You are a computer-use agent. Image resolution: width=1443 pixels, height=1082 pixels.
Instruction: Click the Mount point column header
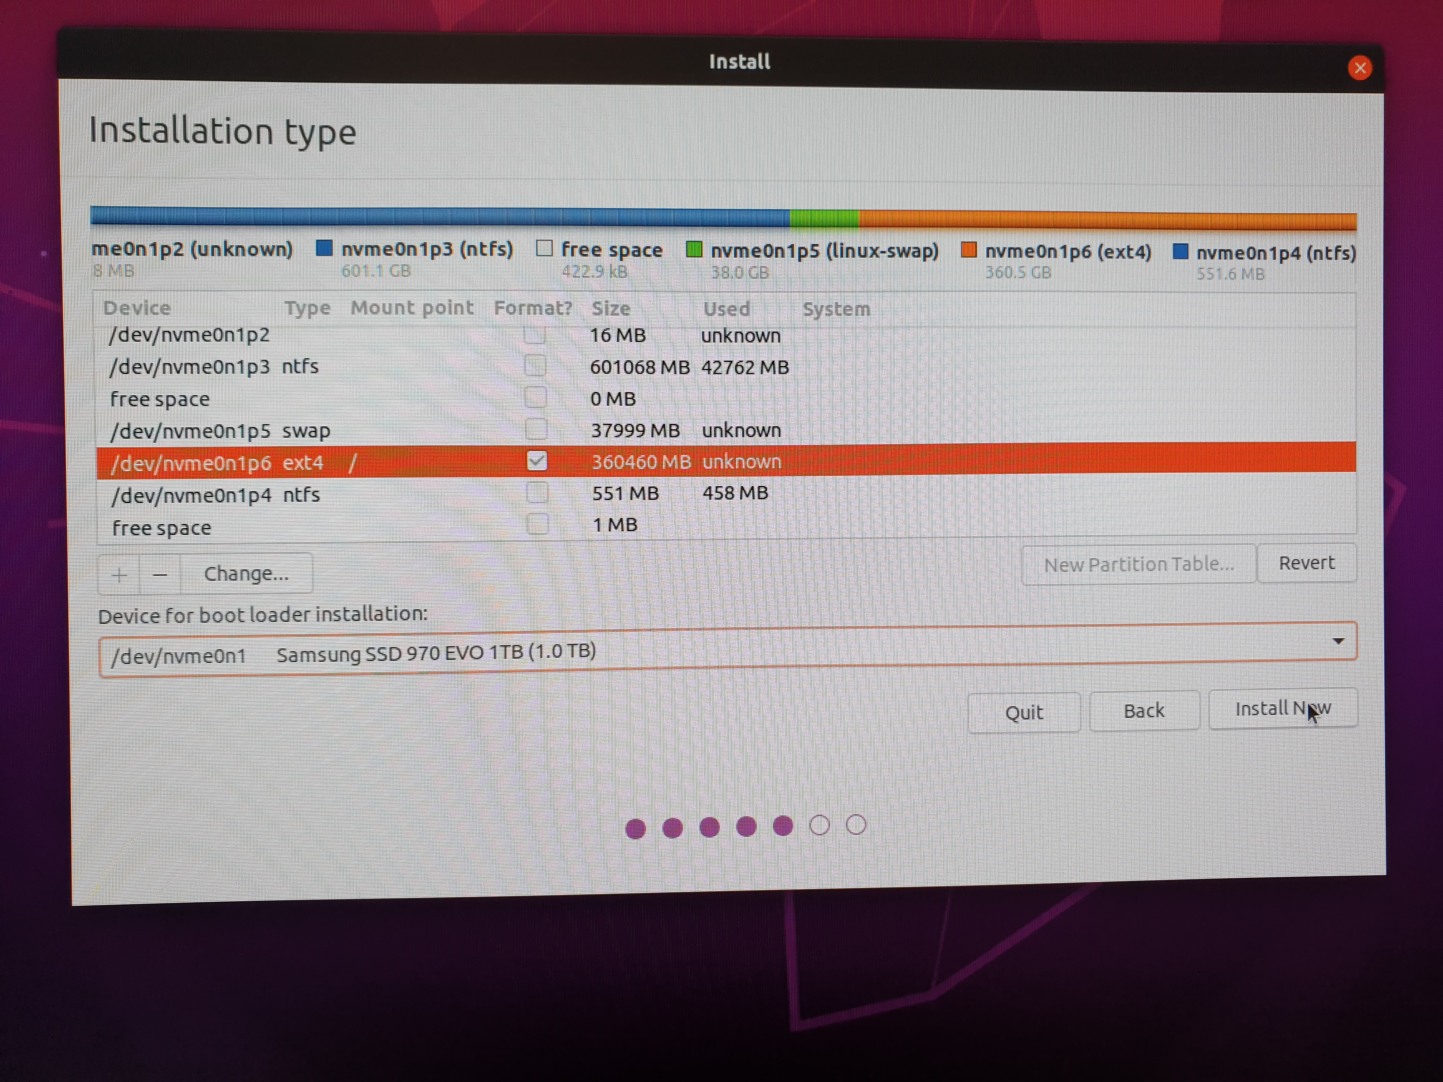412,308
